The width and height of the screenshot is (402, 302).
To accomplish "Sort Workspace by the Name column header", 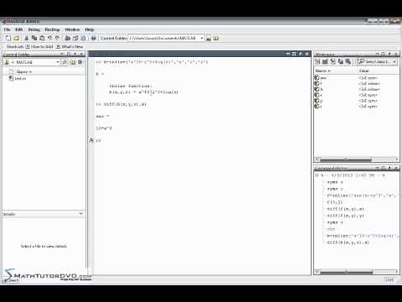I will 323,71.
